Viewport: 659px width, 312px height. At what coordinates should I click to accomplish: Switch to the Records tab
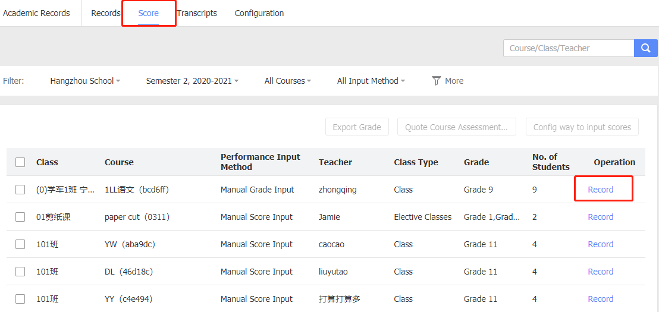pos(105,13)
